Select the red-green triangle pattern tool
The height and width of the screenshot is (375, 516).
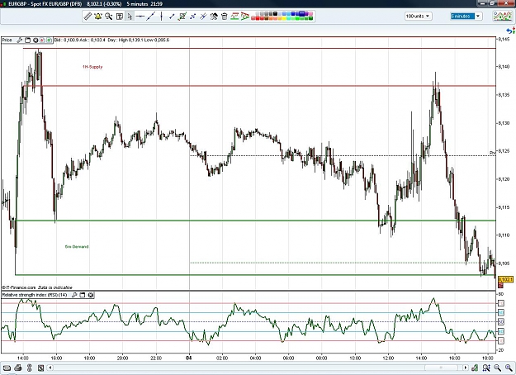(245, 17)
